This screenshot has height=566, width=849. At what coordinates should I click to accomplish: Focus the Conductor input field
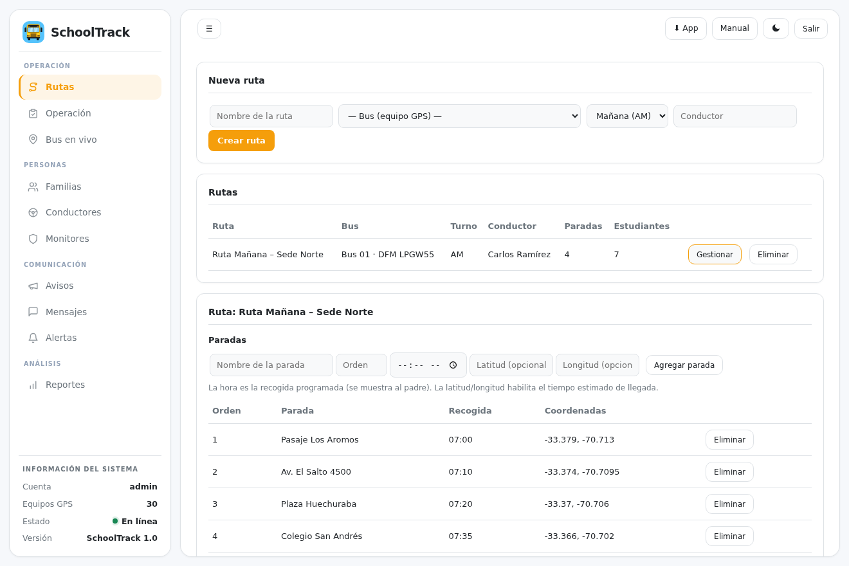[x=735, y=116]
